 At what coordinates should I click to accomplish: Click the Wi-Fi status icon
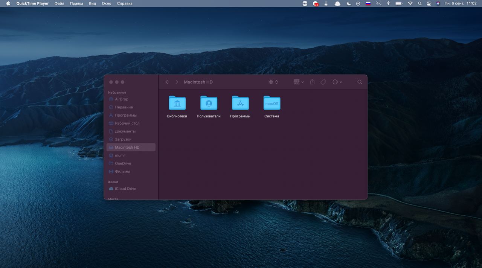tap(410, 3)
